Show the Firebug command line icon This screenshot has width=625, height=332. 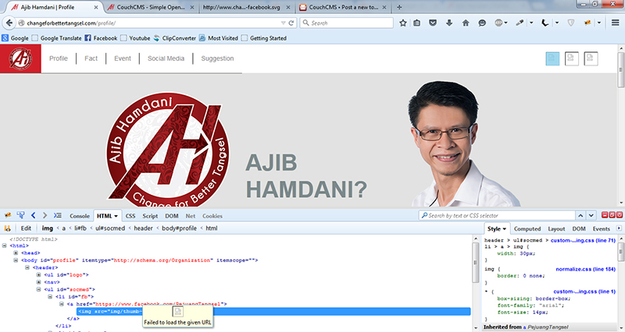(x=58, y=216)
